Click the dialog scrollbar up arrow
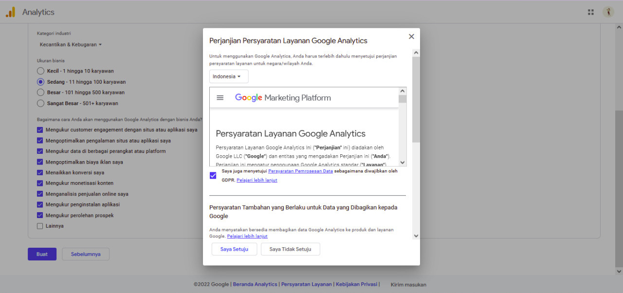 [x=416, y=53]
